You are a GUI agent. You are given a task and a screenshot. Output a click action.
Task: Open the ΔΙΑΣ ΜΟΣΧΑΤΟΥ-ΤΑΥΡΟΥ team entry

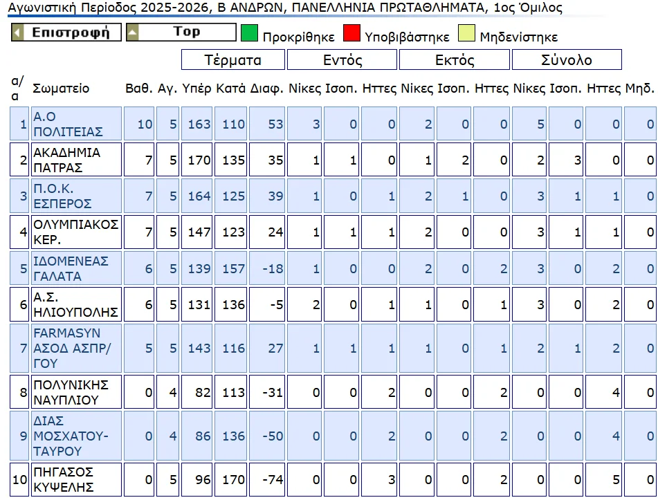pos(71,436)
